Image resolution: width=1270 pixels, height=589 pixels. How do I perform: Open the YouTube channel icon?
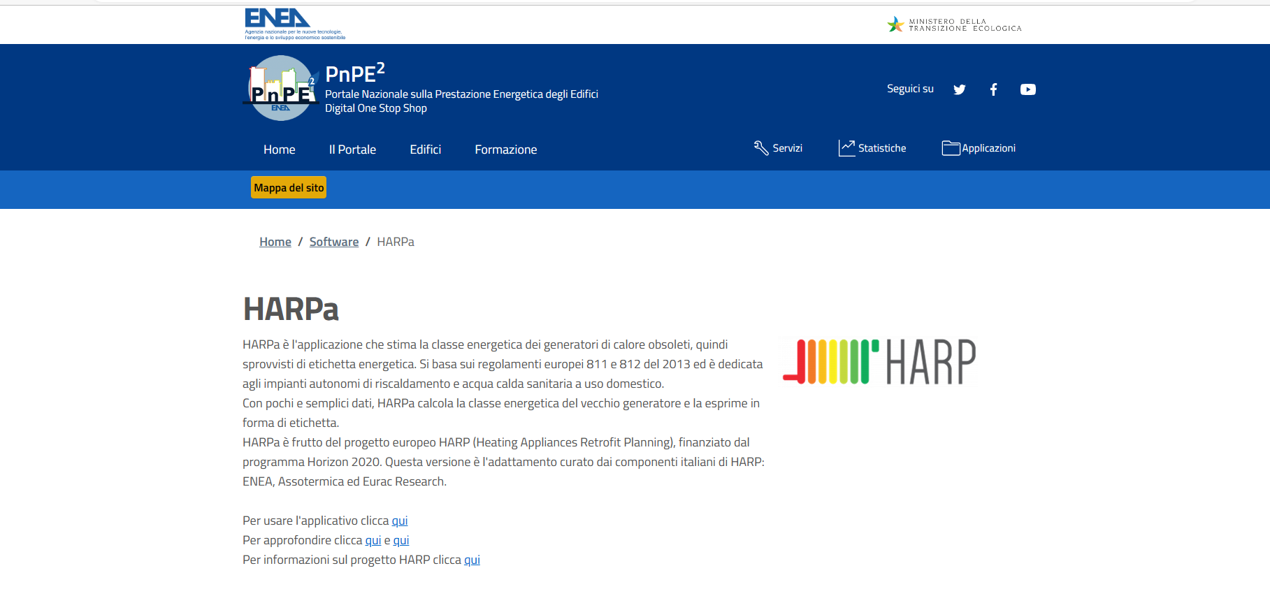point(1027,89)
